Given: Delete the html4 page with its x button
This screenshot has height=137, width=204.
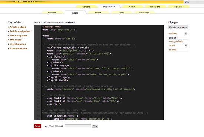Looking at the screenshot, I should (x=186, y=46).
